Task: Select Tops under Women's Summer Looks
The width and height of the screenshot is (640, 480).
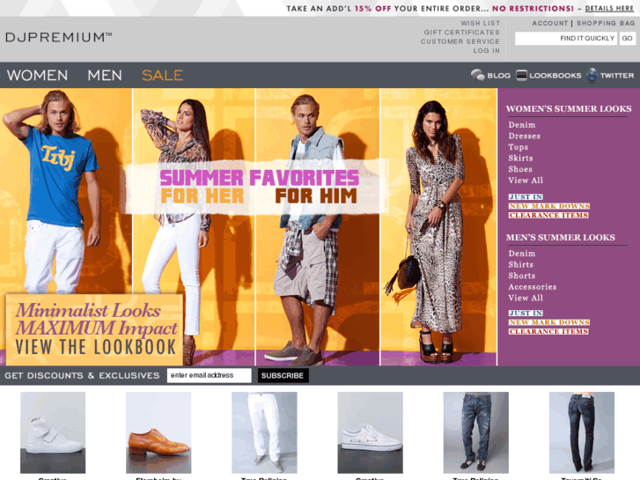Action: tap(518, 147)
